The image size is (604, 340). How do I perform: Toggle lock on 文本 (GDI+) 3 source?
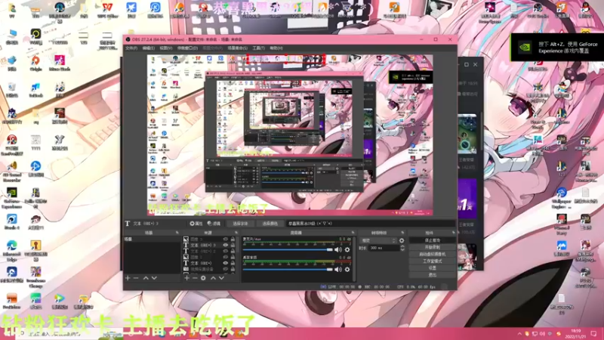(x=233, y=245)
